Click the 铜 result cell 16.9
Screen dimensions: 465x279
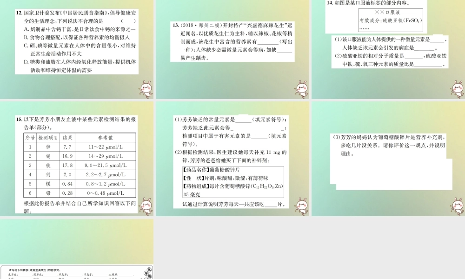click(67, 156)
